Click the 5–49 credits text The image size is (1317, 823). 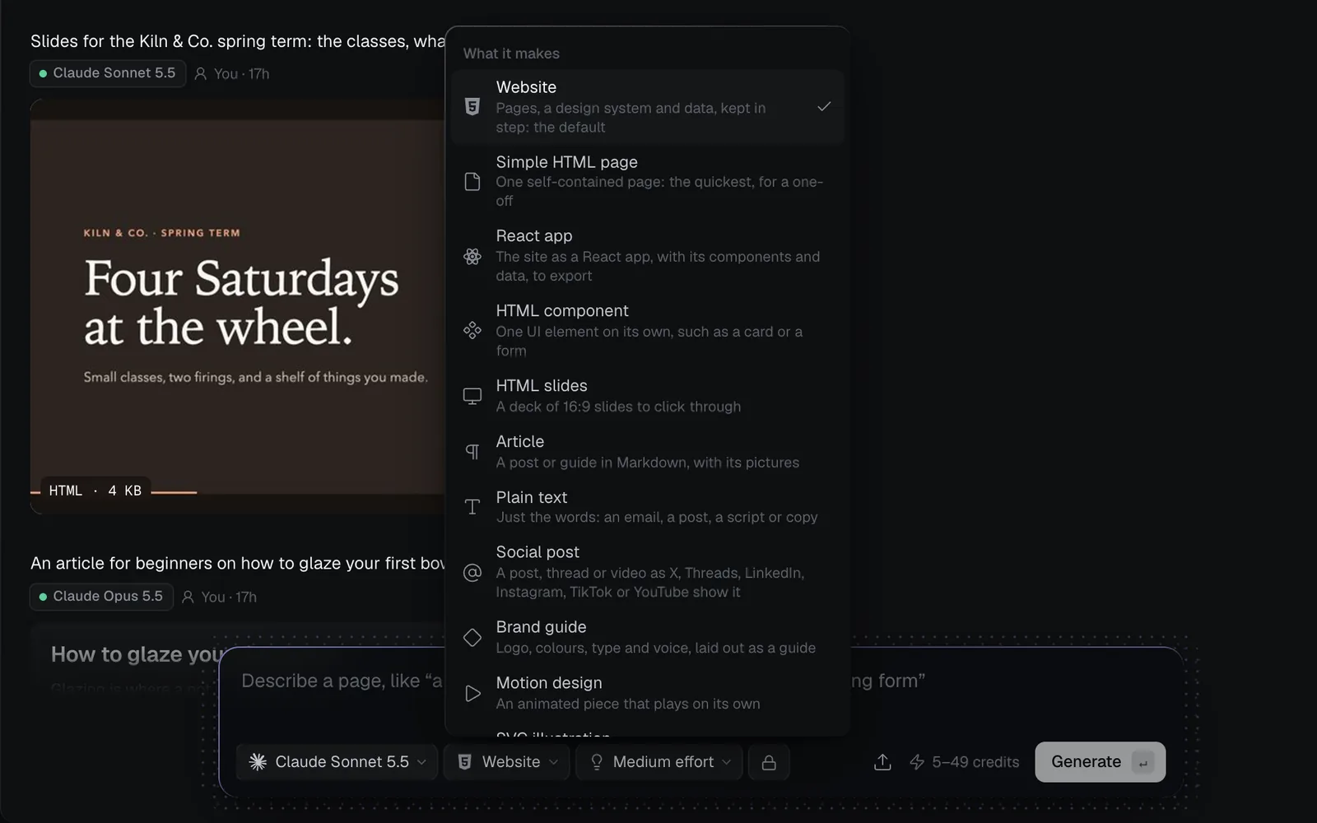click(x=975, y=762)
